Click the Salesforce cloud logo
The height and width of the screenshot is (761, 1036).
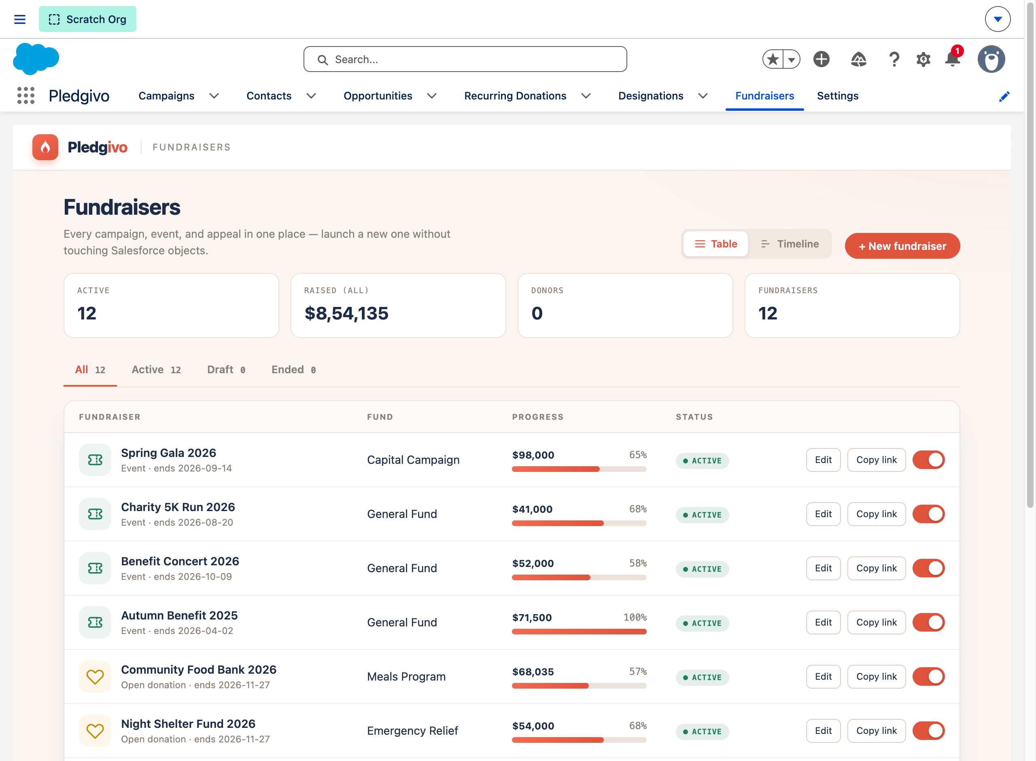click(x=36, y=59)
